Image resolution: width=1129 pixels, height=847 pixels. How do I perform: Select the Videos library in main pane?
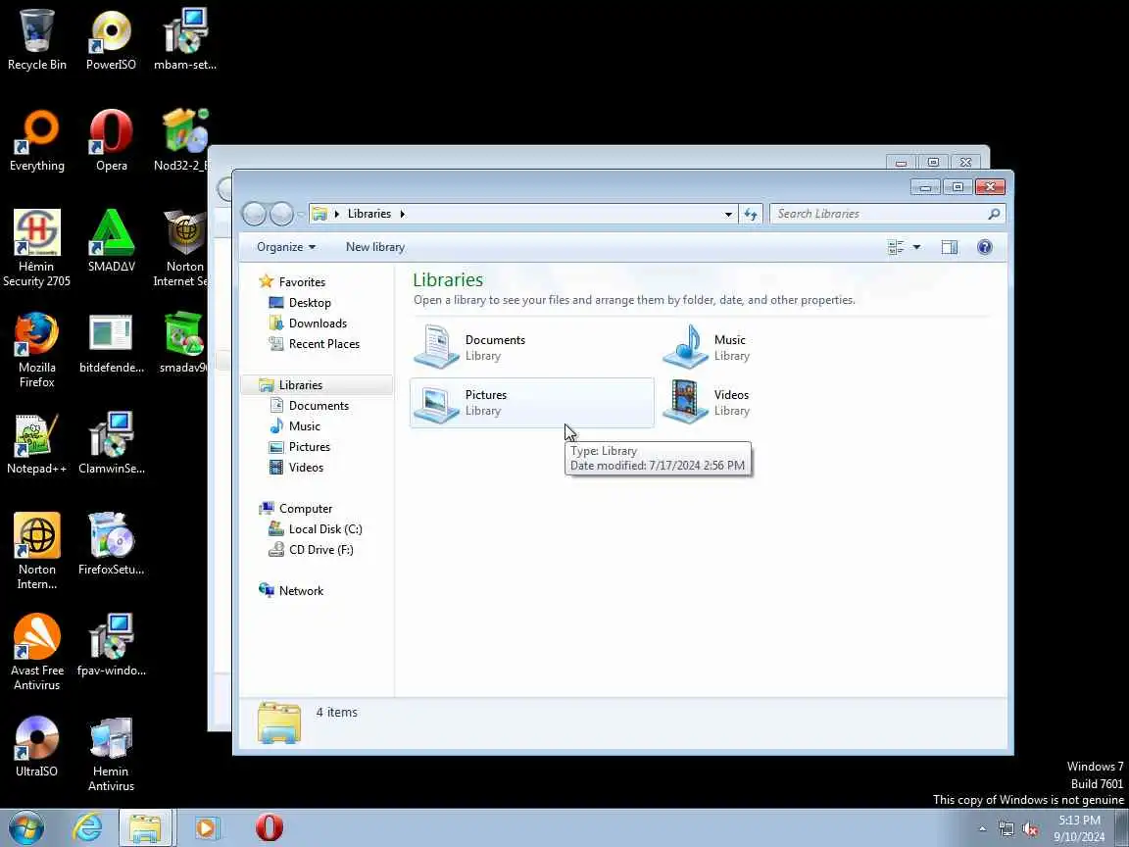point(781,403)
